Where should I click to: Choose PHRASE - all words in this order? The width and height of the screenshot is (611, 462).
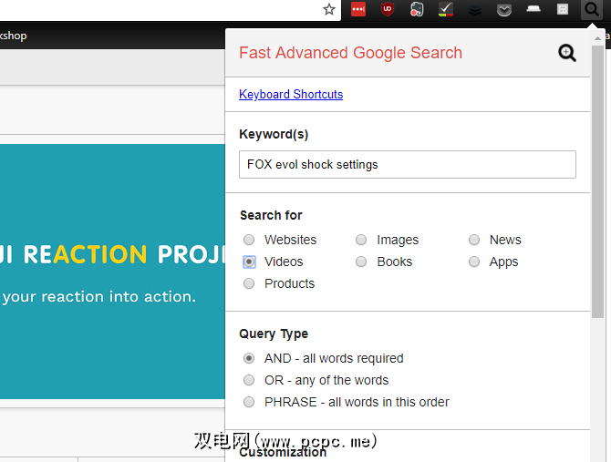(x=249, y=402)
